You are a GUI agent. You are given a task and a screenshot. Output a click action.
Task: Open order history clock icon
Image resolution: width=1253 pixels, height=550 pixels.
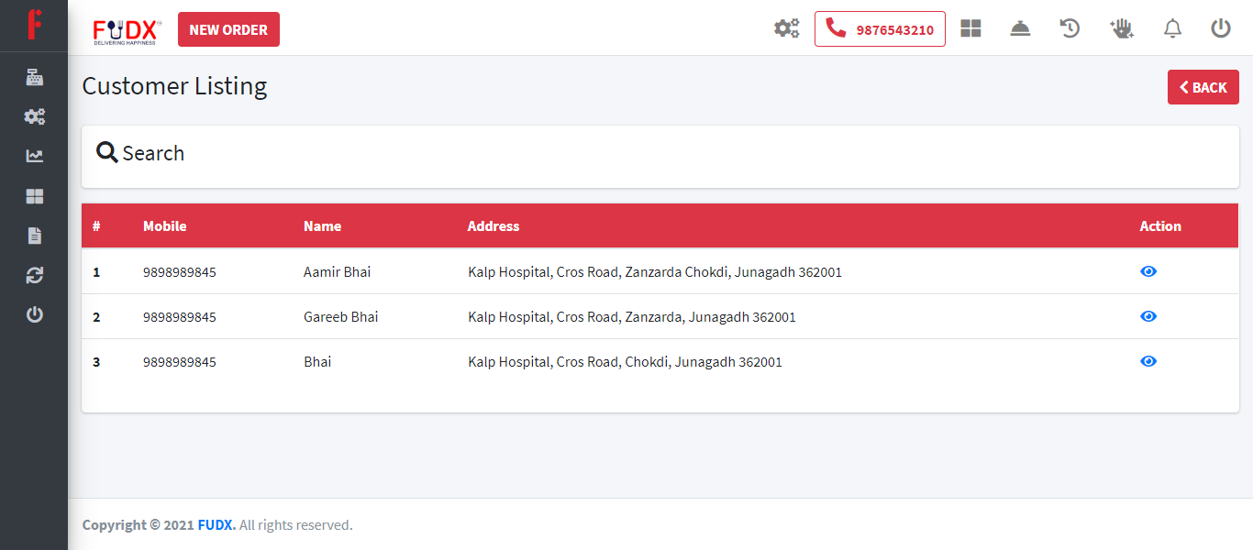click(1070, 28)
